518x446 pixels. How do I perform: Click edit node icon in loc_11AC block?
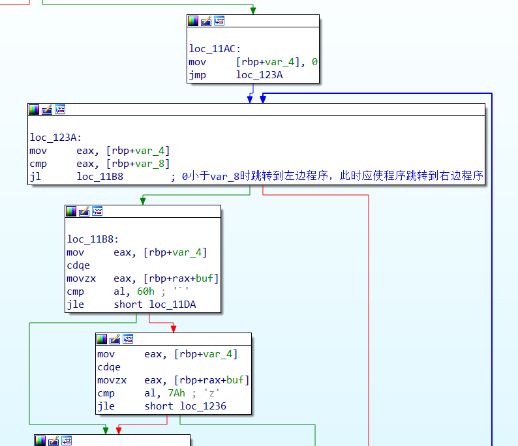tap(206, 21)
